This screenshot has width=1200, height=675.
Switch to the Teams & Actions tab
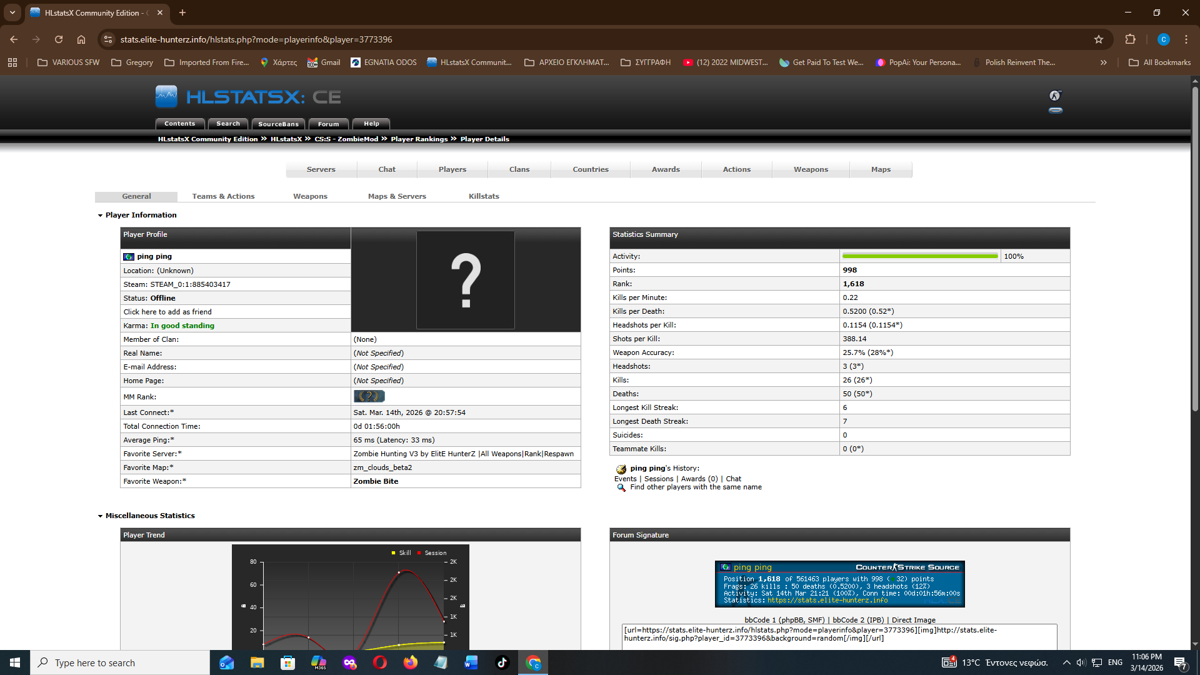(x=223, y=196)
